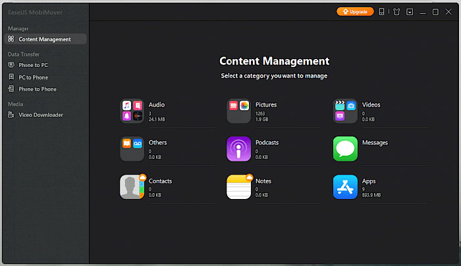Click the Others label text
This screenshot has width=461, height=266.
click(157, 143)
